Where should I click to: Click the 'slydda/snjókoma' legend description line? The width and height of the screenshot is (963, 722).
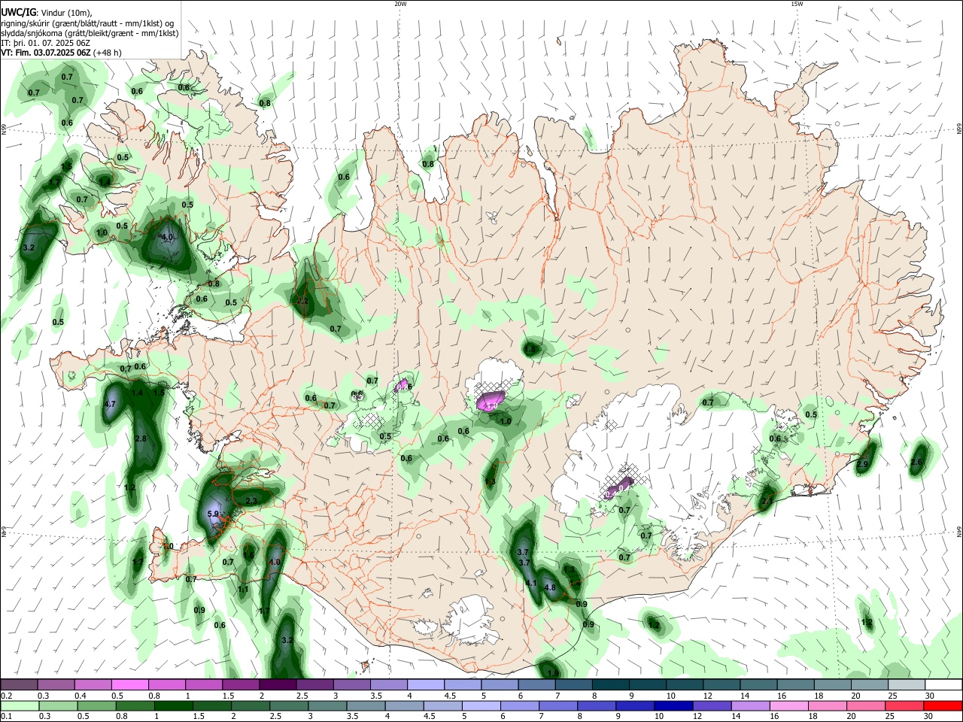[x=90, y=33]
